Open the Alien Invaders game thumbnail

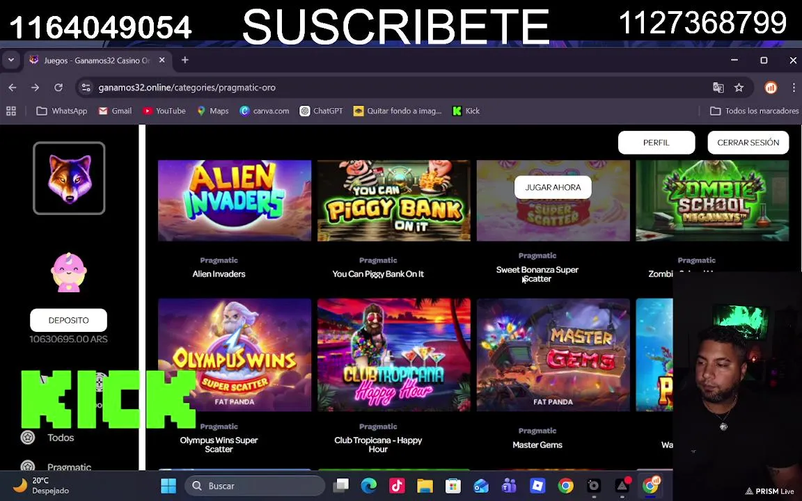point(234,200)
